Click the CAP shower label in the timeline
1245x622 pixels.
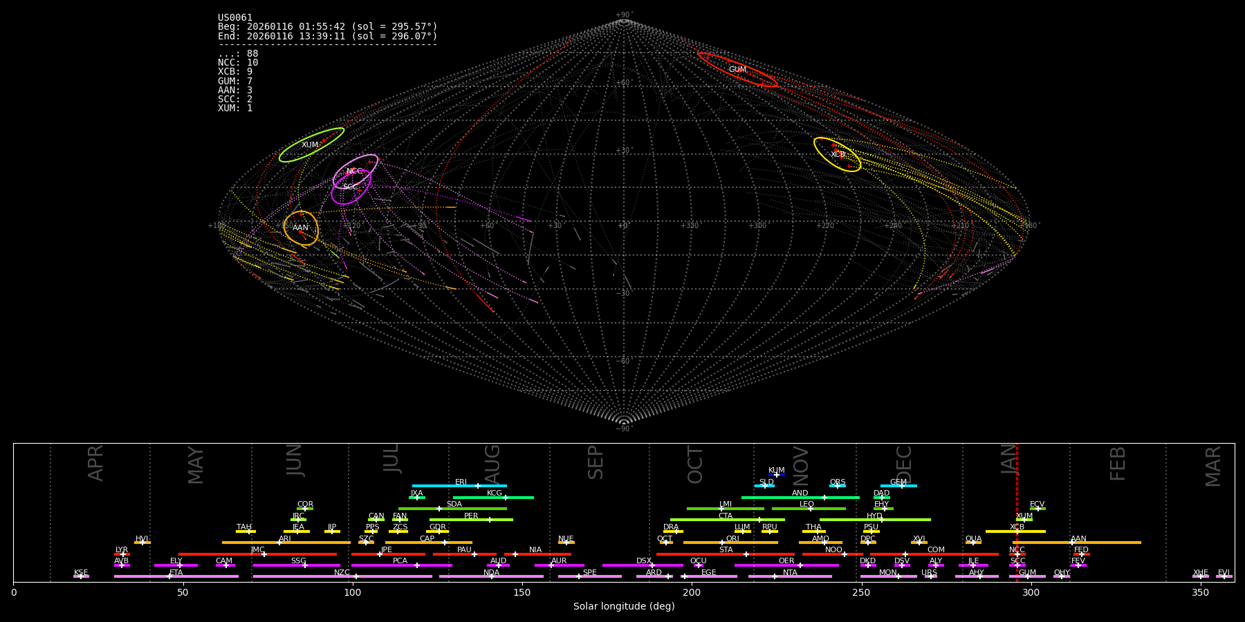click(427, 539)
